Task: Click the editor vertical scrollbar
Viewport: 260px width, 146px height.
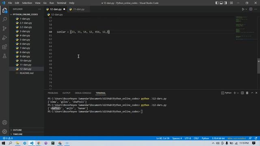Action: [x=258, y=66]
